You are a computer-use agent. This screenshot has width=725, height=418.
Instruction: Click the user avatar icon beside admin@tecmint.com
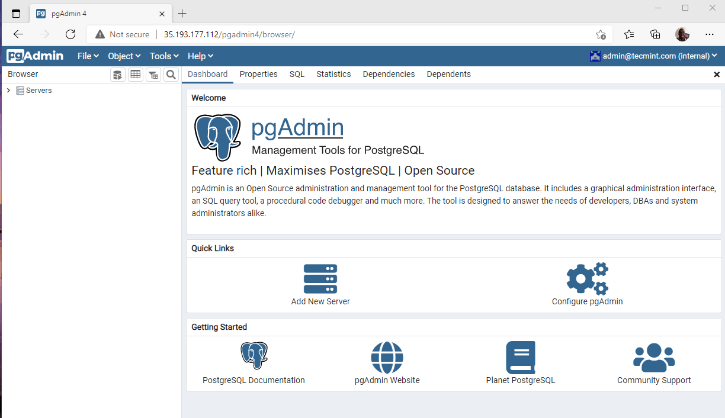[595, 56]
